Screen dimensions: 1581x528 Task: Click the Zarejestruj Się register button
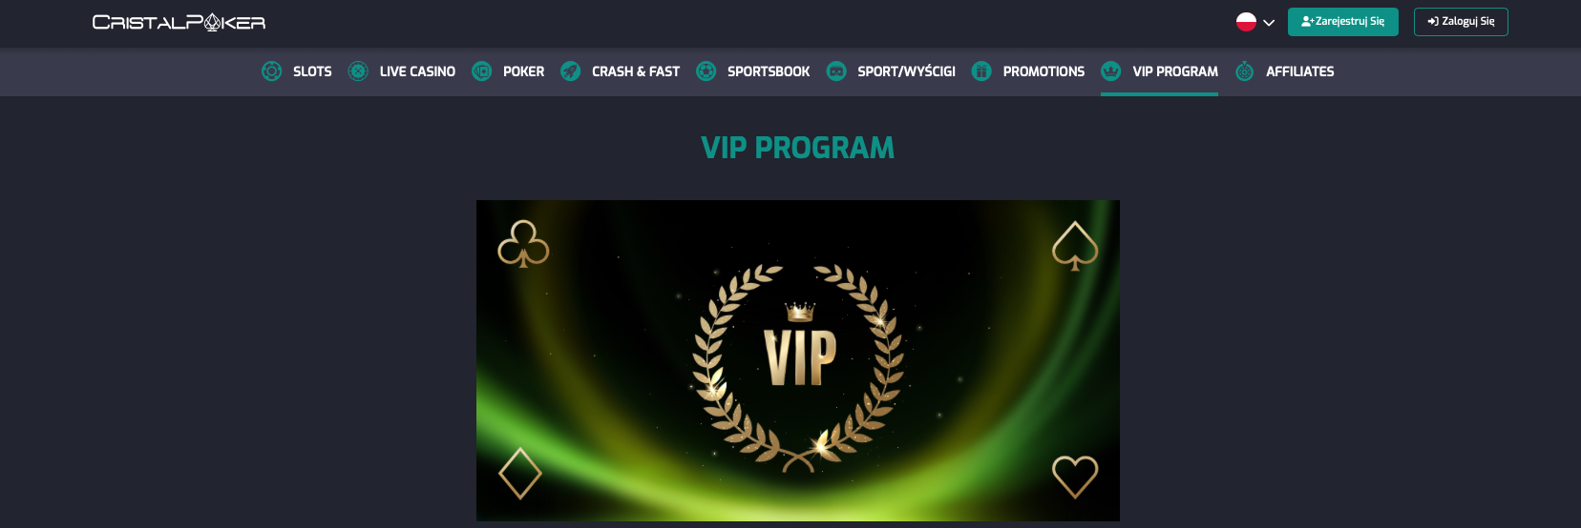click(1342, 22)
